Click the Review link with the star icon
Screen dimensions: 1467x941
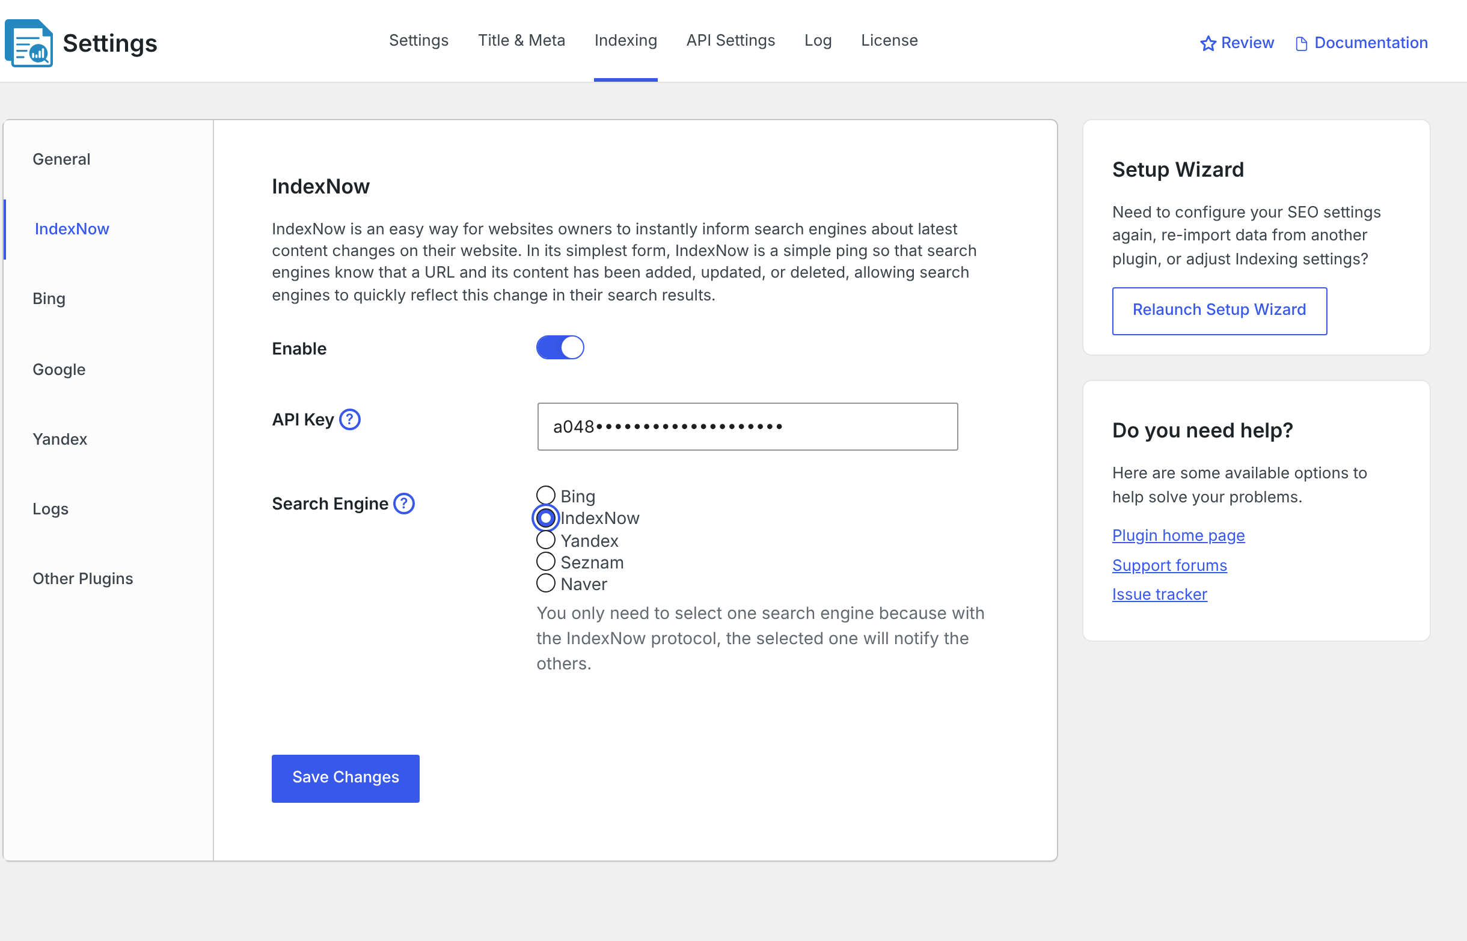tap(1237, 43)
